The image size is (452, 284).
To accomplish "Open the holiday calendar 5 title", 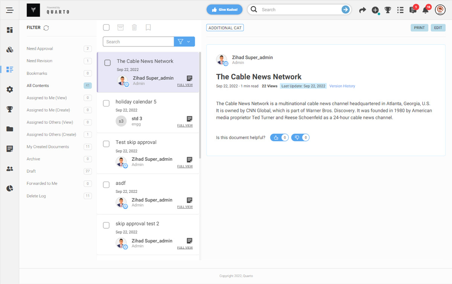I will pyautogui.click(x=136, y=102).
